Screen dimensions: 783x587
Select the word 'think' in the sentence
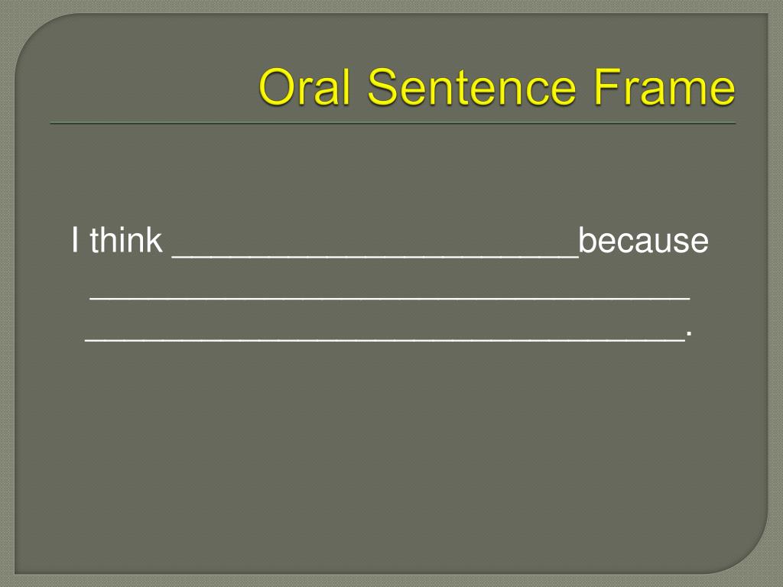pyautogui.click(x=126, y=240)
